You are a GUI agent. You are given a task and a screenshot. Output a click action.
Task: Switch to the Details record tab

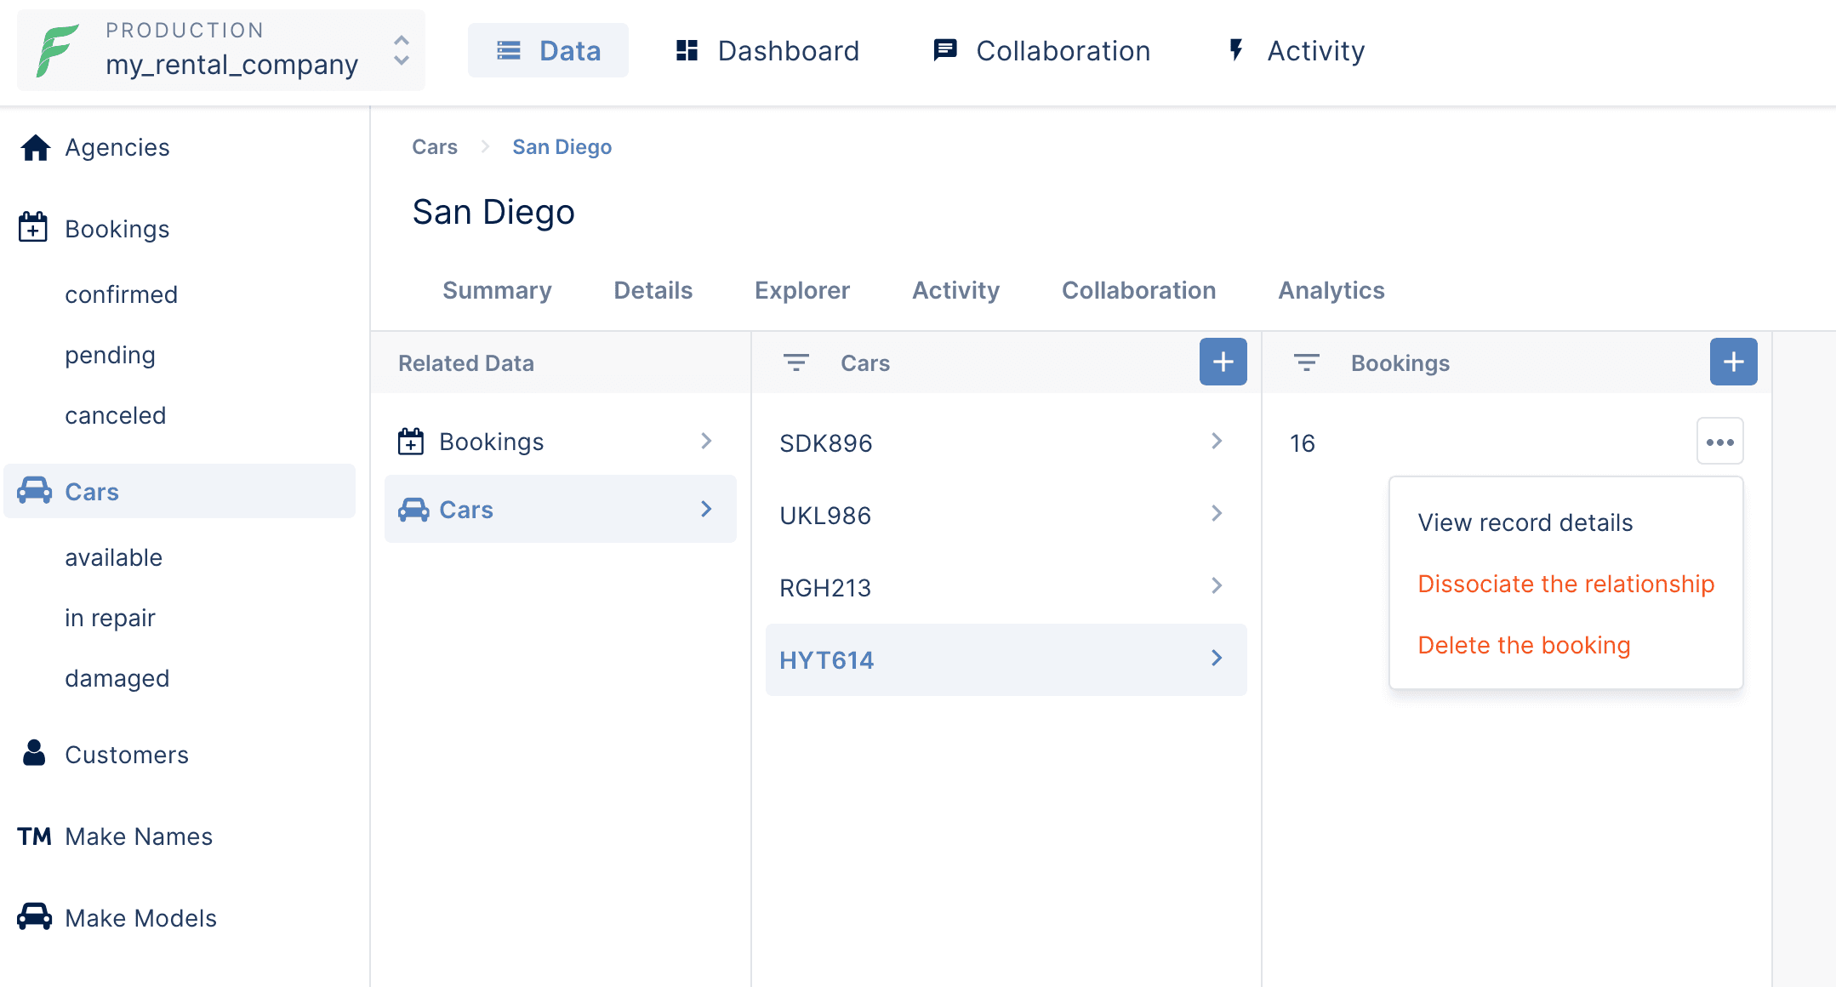[x=653, y=291]
